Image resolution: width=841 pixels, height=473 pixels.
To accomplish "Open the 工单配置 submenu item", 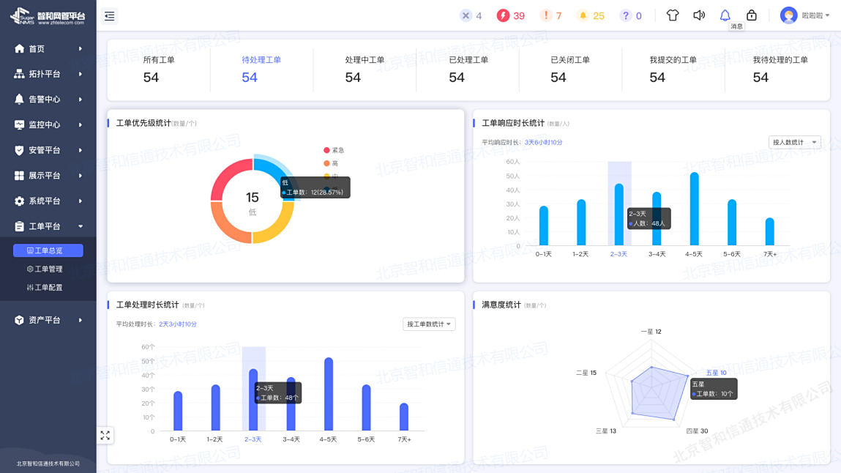I will pyautogui.click(x=45, y=288).
